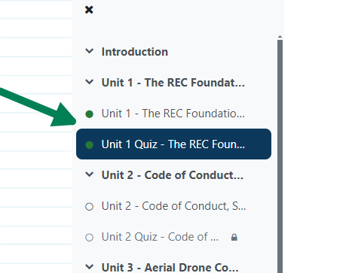This screenshot has height=273, width=352.
Task: Click the lock icon on Unit 2 Quiz
Action: pos(234,237)
